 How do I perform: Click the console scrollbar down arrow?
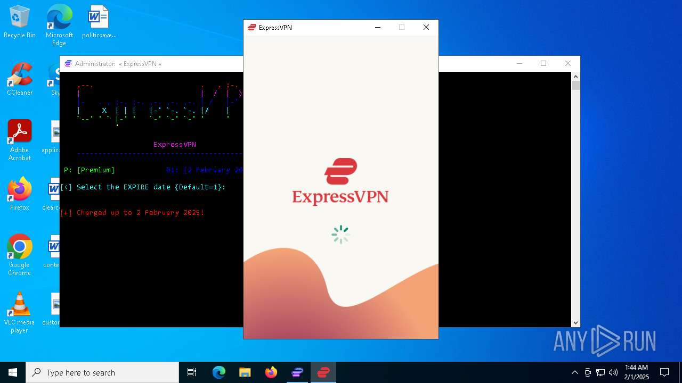(575, 322)
